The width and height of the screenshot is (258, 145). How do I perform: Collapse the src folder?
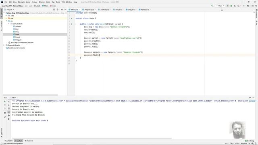pyautogui.click(x=6, y=21)
